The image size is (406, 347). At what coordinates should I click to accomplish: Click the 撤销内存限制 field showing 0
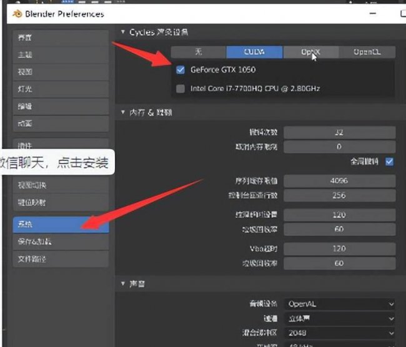pyautogui.click(x=339, y=147)
